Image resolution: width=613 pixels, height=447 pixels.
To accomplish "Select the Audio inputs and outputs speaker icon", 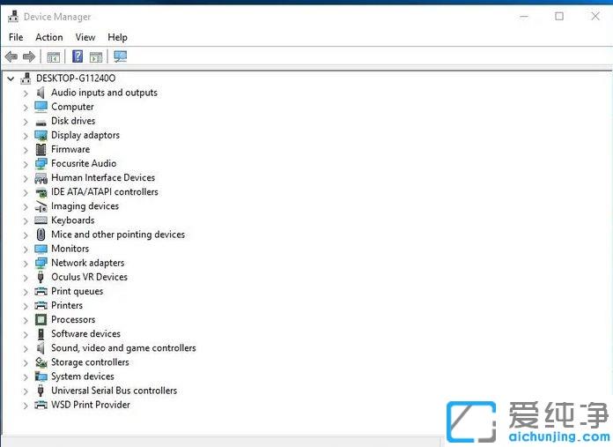I will [41, 93].
